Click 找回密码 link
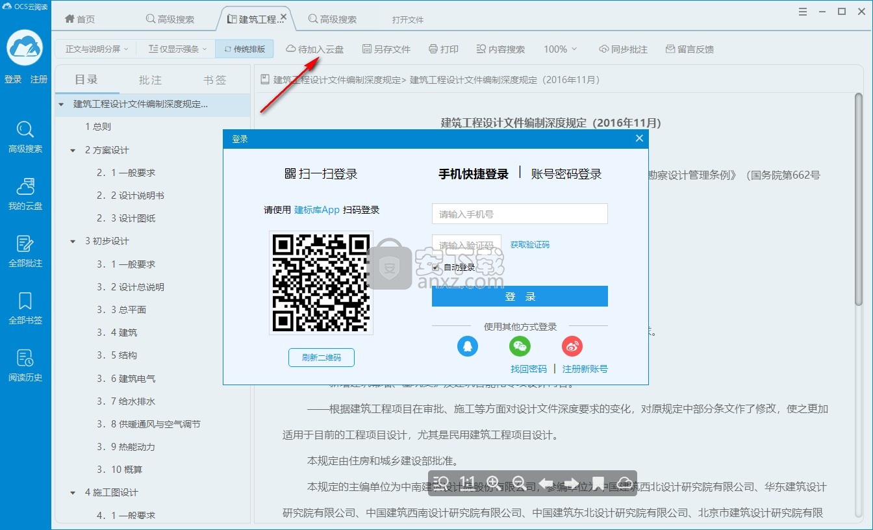Viewport: 873px width, 530px height. point(529,368)
